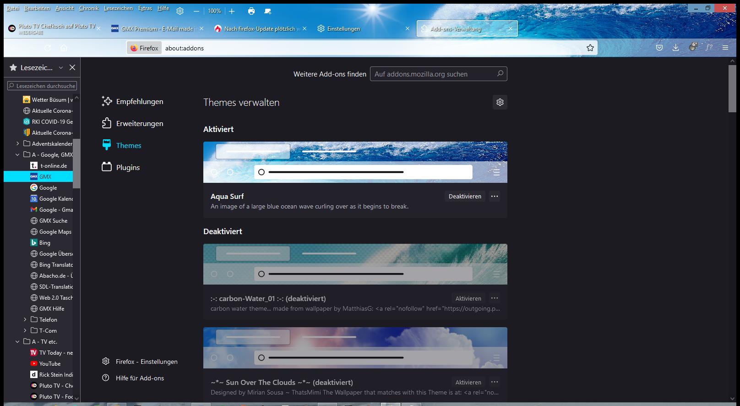The width and height of the screenshot is (740, 406).
Task: Open the Plugins category
Action: (x=120, y=167)
